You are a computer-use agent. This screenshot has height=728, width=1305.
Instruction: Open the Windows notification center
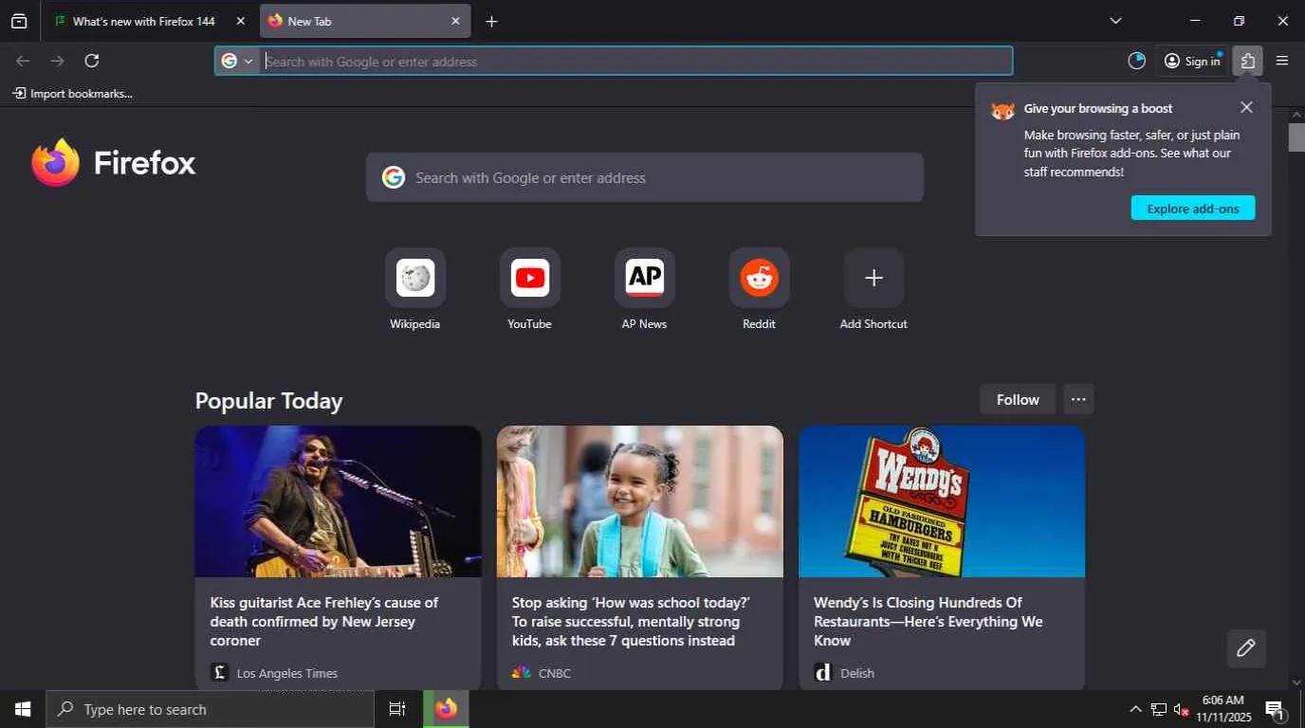coord(1277,710)
